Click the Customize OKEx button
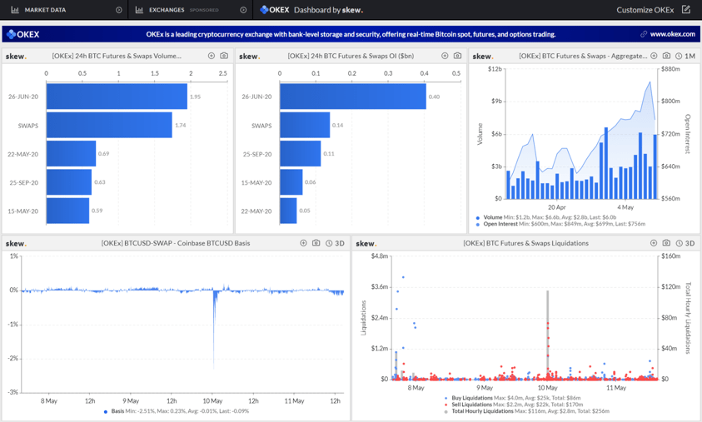This screenshot has height=422, width=702. [x=645, y=10]
